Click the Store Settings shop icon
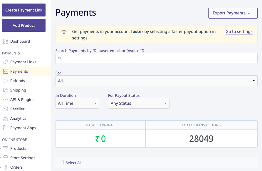262x171 pixels. coord(6,158)
